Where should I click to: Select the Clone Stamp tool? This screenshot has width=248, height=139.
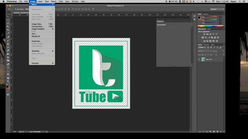tap(8, 44)
